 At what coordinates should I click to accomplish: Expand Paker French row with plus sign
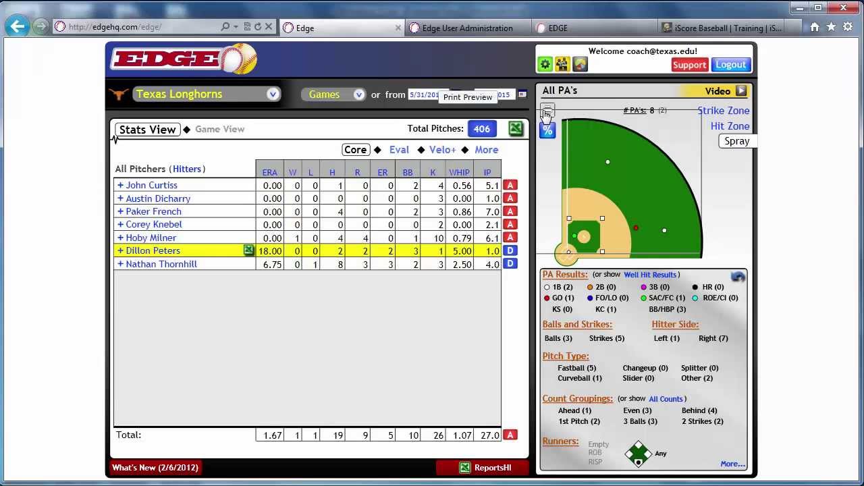point(120,211)
